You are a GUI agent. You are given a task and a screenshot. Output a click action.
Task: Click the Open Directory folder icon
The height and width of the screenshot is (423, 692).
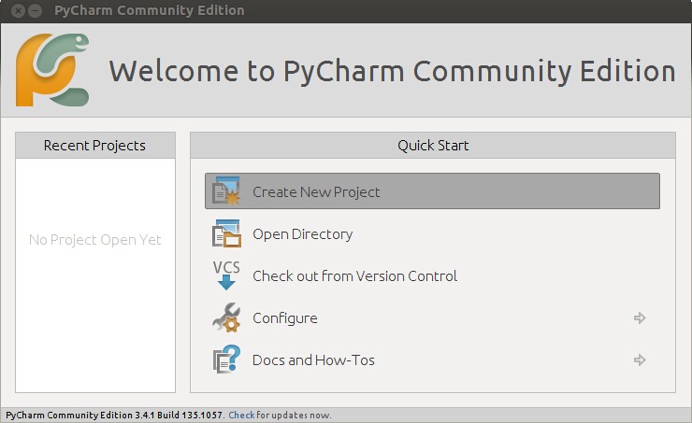click(226, 233)
